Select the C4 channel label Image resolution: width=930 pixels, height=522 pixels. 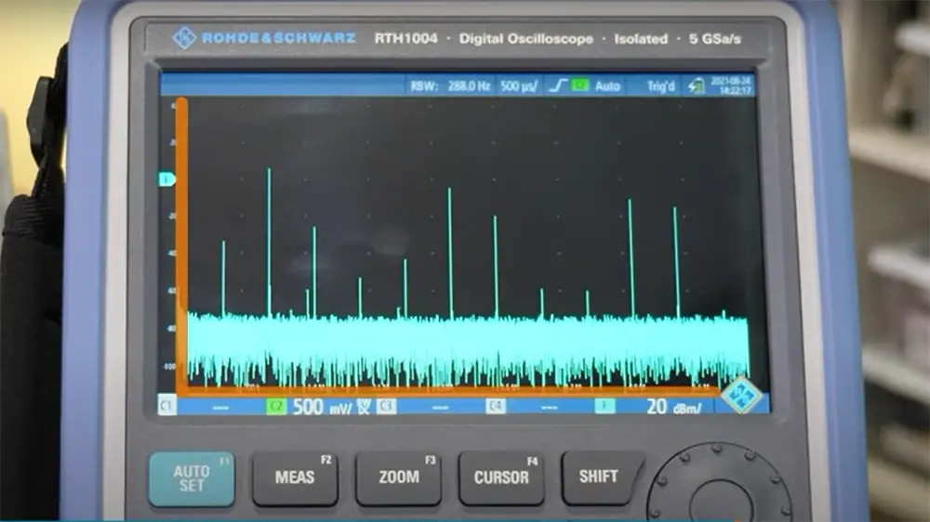click(x=496, y=407)
